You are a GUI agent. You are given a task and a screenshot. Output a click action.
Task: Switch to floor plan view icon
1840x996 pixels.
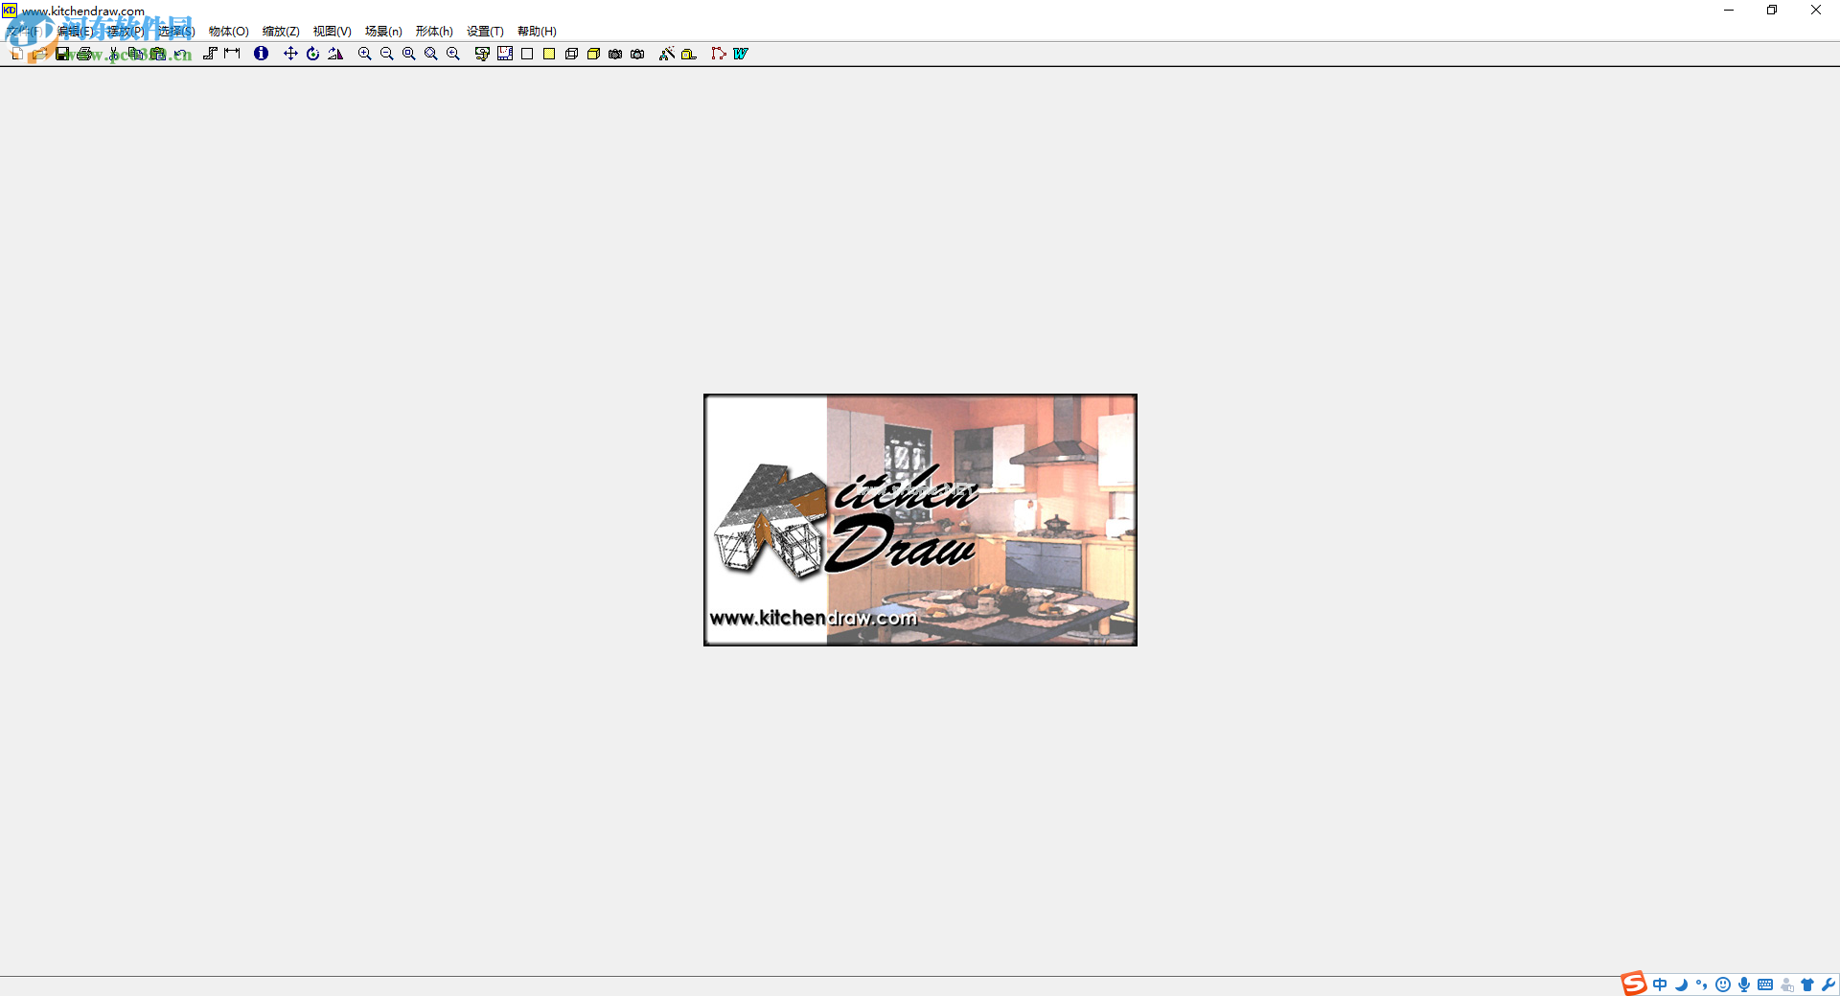[504, 54]
